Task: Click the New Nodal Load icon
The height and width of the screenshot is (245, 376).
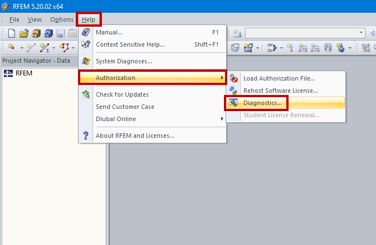Action: 290,48
